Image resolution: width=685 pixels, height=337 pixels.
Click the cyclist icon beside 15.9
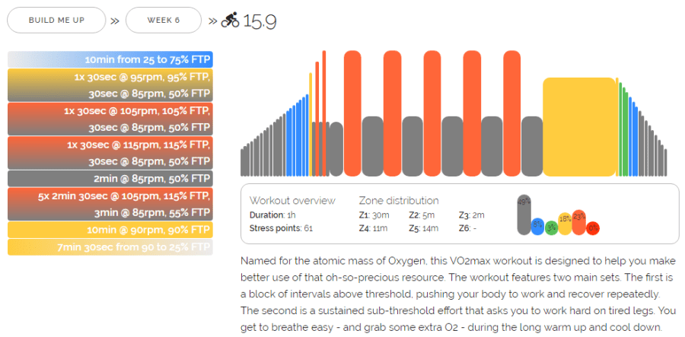click(230, 21)
